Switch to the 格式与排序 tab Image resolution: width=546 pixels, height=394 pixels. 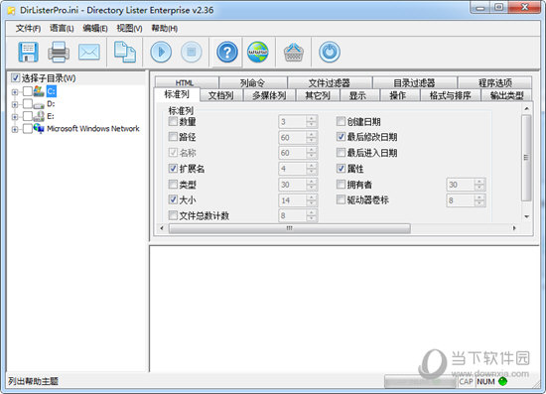(451, 95)
